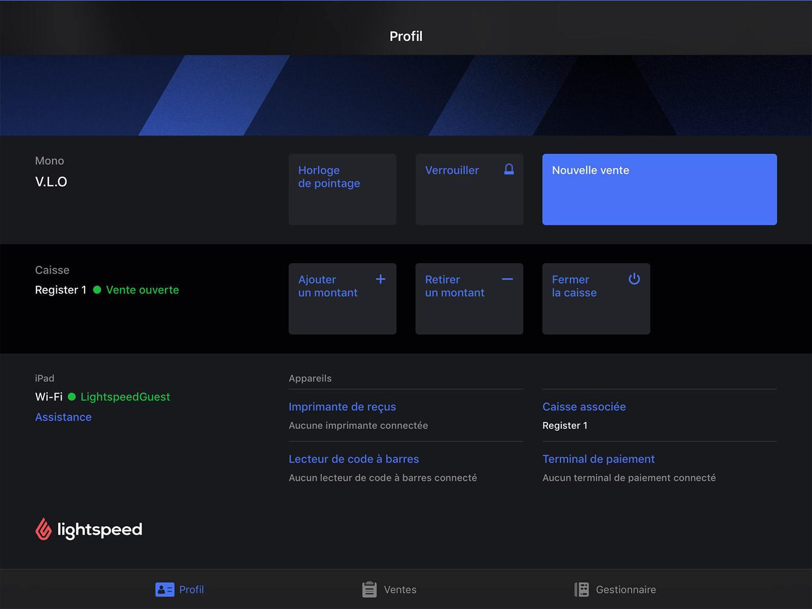Open the Ventes tab label

pyautogui.click(x=400, y=590)
